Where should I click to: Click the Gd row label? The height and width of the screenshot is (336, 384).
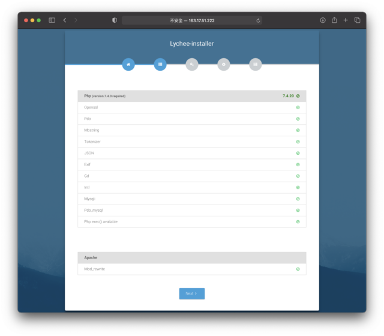point(86,176)
